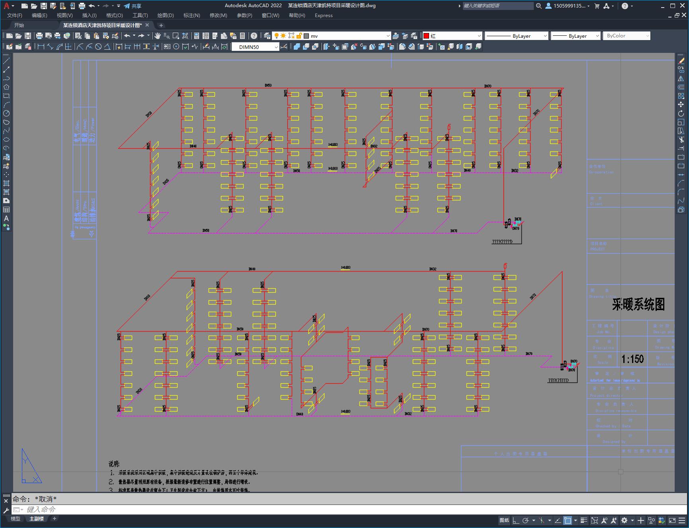The image size is (689, 528).
Task: Open the Help question mark on standard toolbar
Action: 254,36
